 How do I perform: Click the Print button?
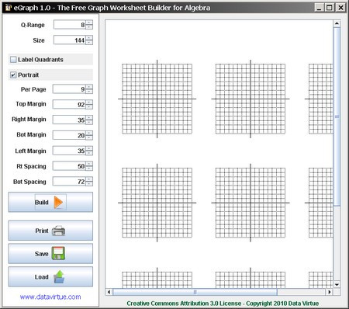(50, 231)
